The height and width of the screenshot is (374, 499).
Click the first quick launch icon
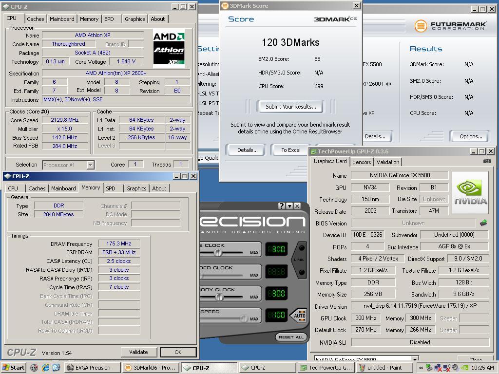[x=35, y=368]
